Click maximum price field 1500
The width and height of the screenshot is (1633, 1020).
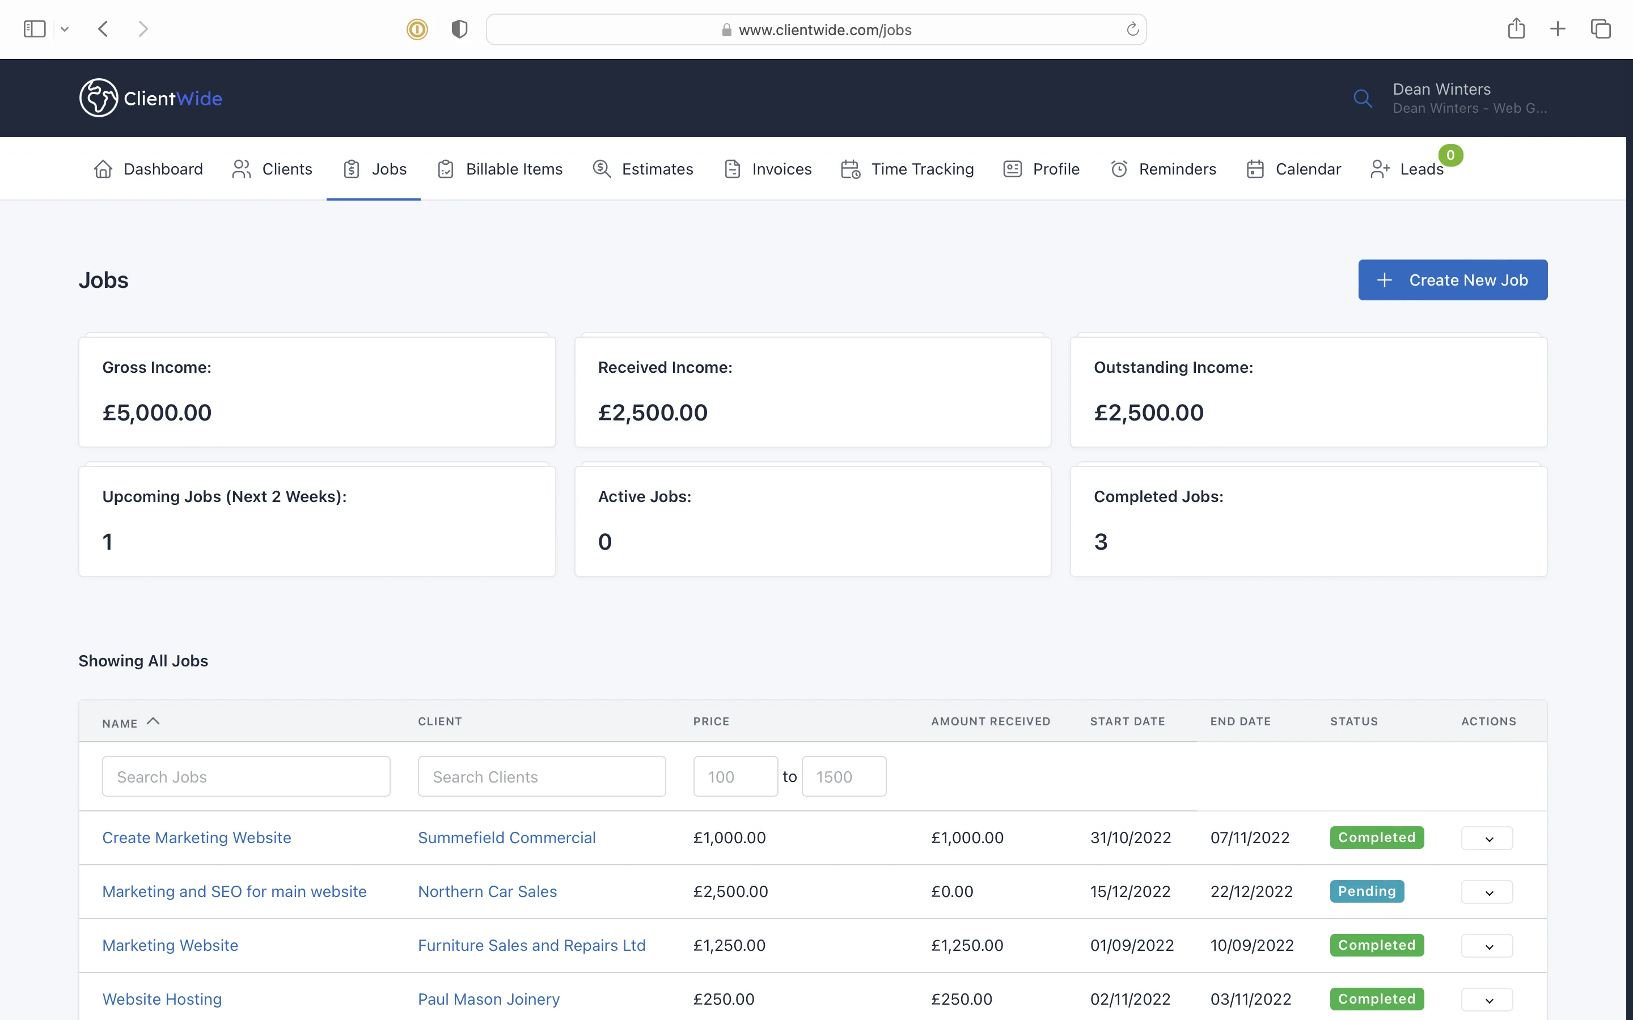click(844, 776)
